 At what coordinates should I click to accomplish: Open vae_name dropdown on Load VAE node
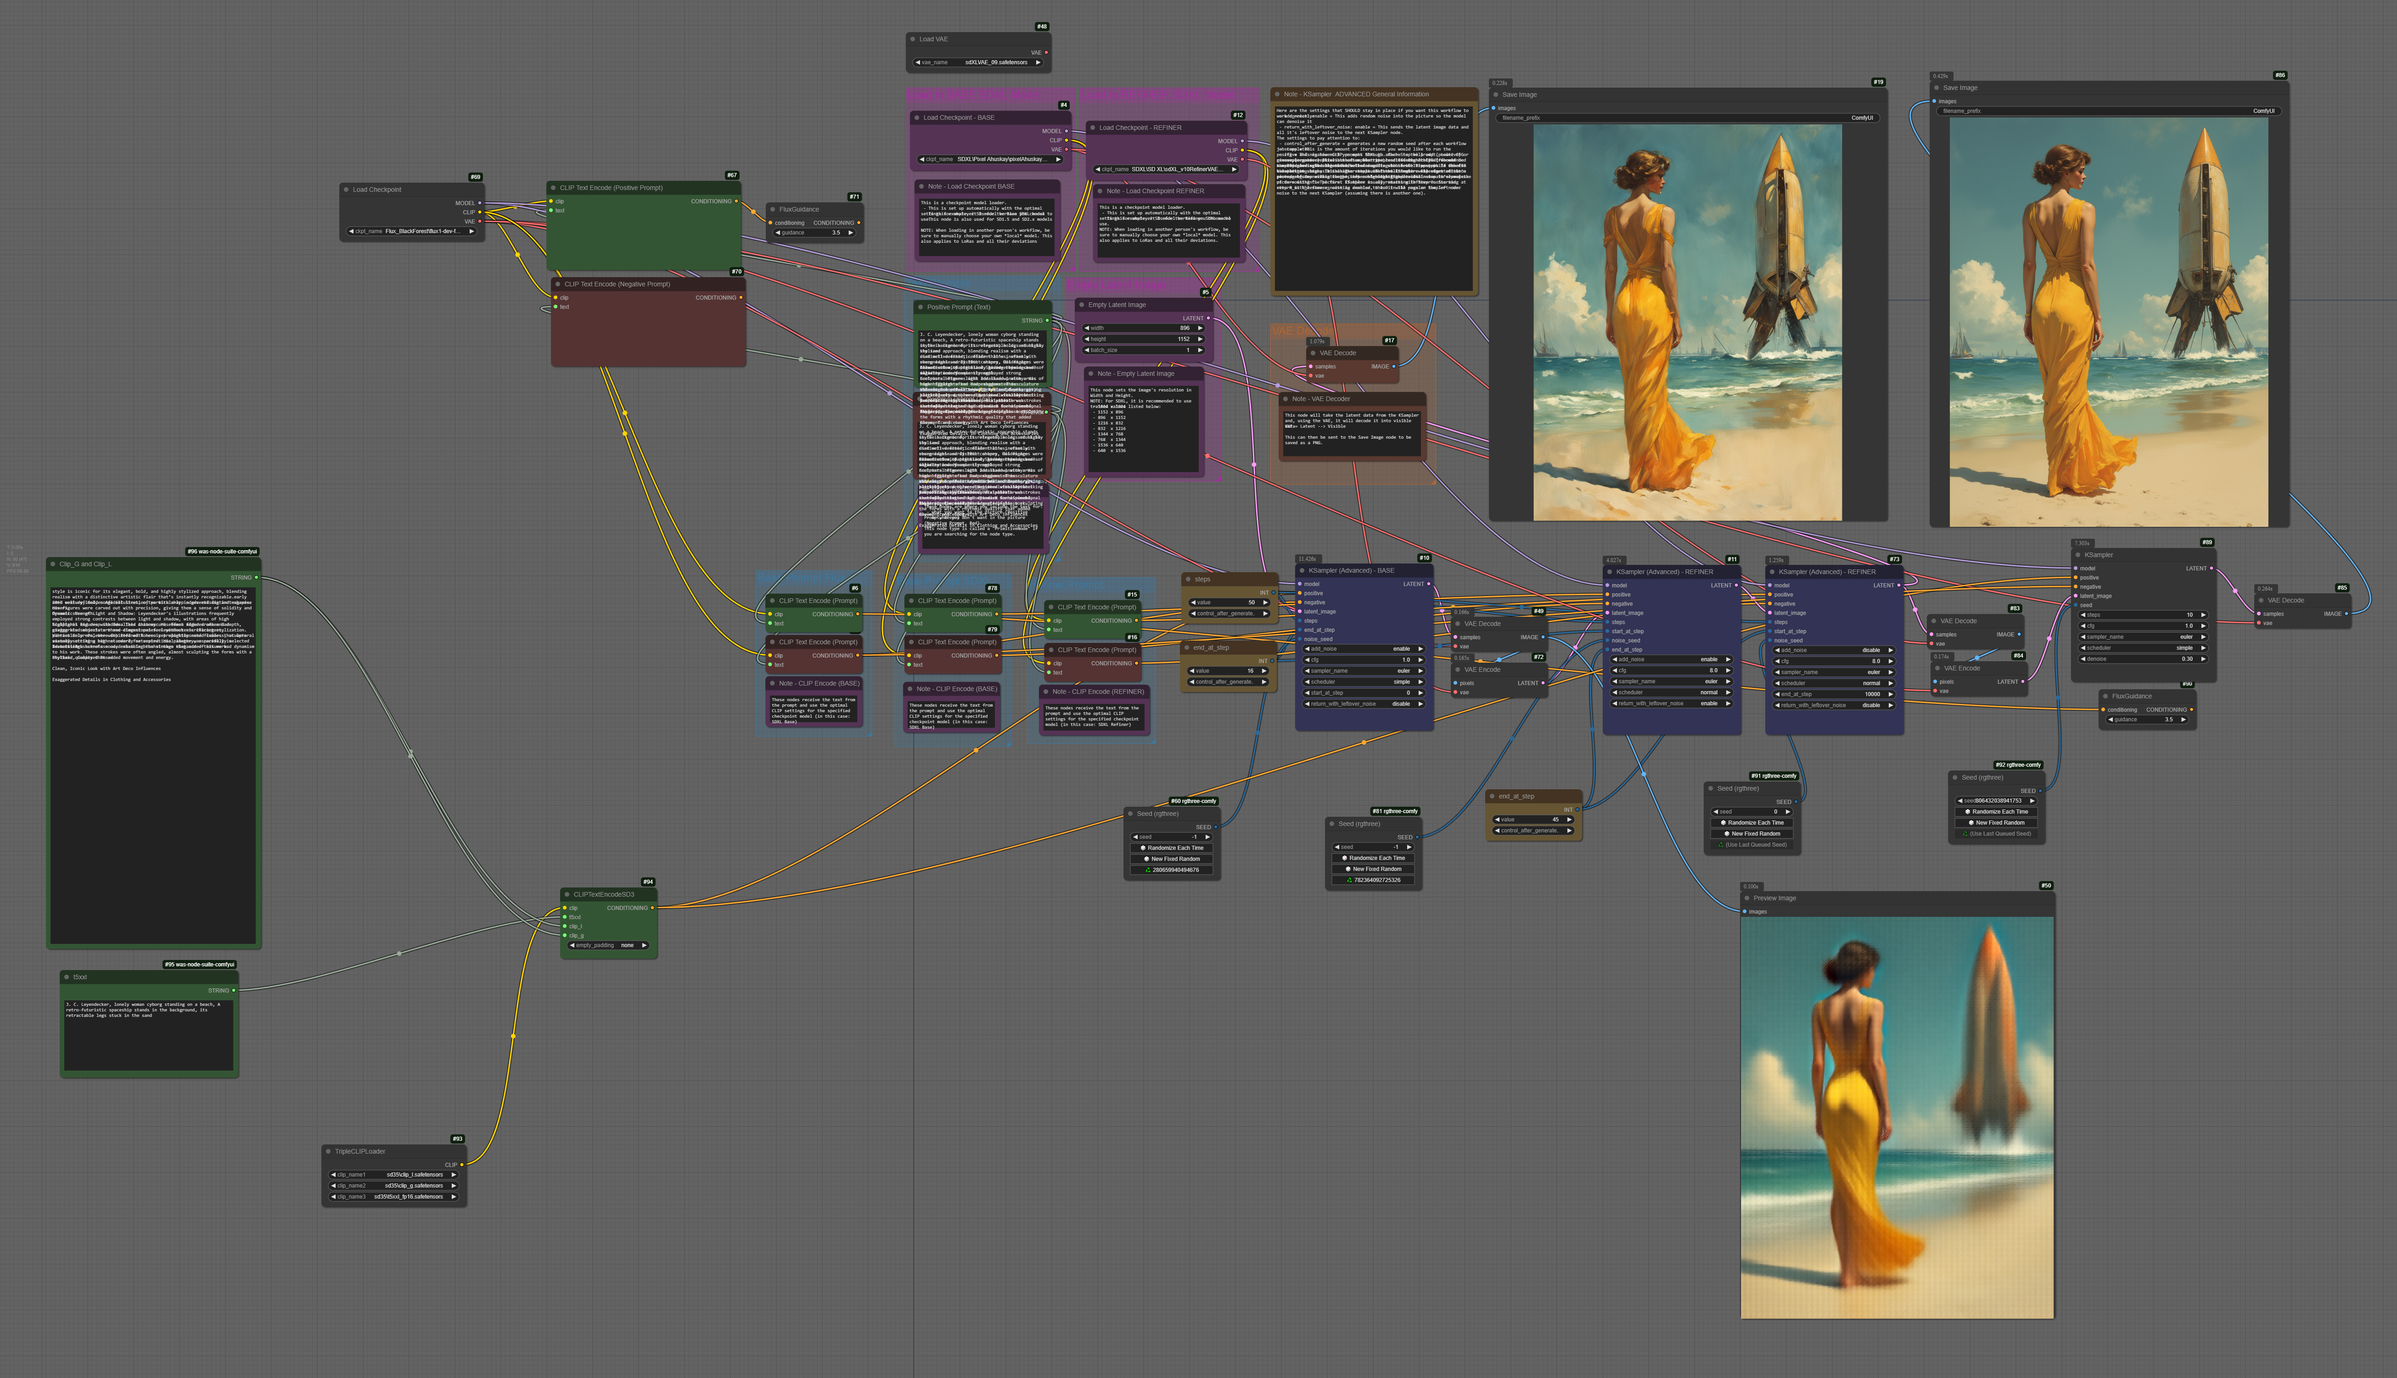(x=979, y=62)
